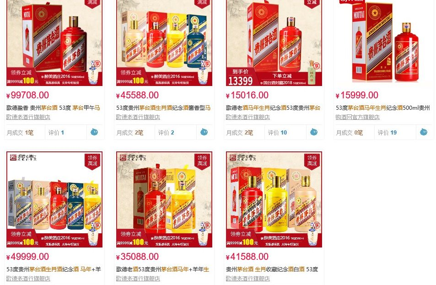
Task: Open product image showing 到手价 13399
Action: click(x=274, y=43)
